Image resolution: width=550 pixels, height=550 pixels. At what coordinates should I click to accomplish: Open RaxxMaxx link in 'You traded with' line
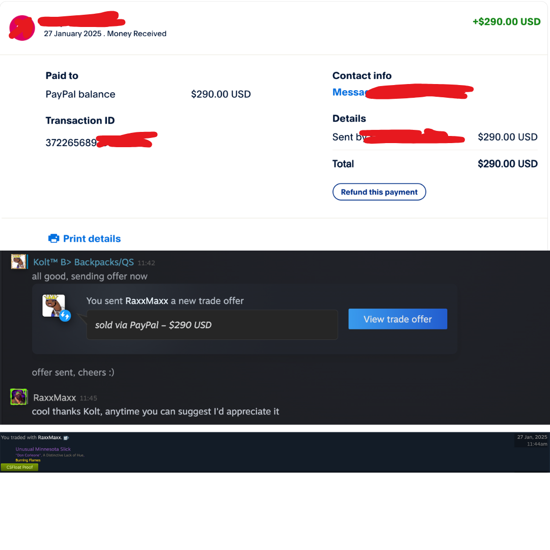pos(49,437)
